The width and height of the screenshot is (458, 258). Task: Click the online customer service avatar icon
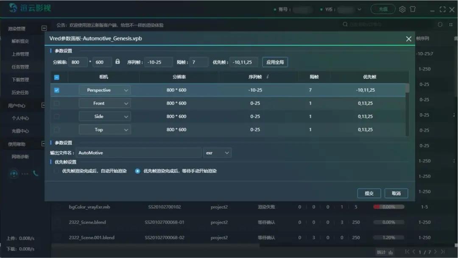[x=14, y=173]
